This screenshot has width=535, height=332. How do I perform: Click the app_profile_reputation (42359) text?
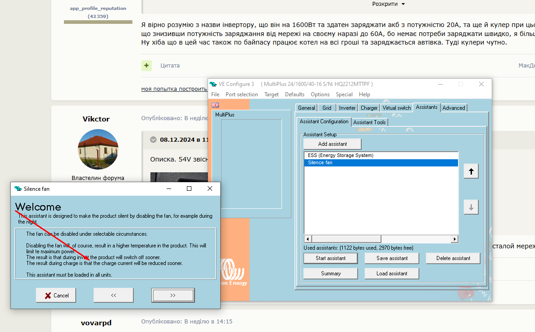[98, 12]
